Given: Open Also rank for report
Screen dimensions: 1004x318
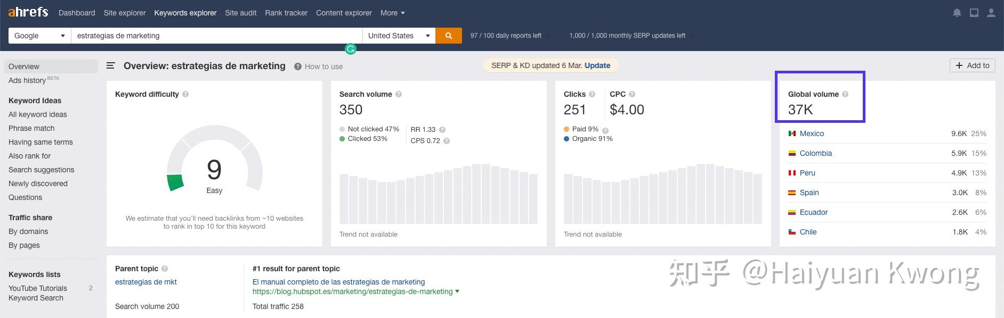Looking at the screenshot, I should click(x=29, y=156).
